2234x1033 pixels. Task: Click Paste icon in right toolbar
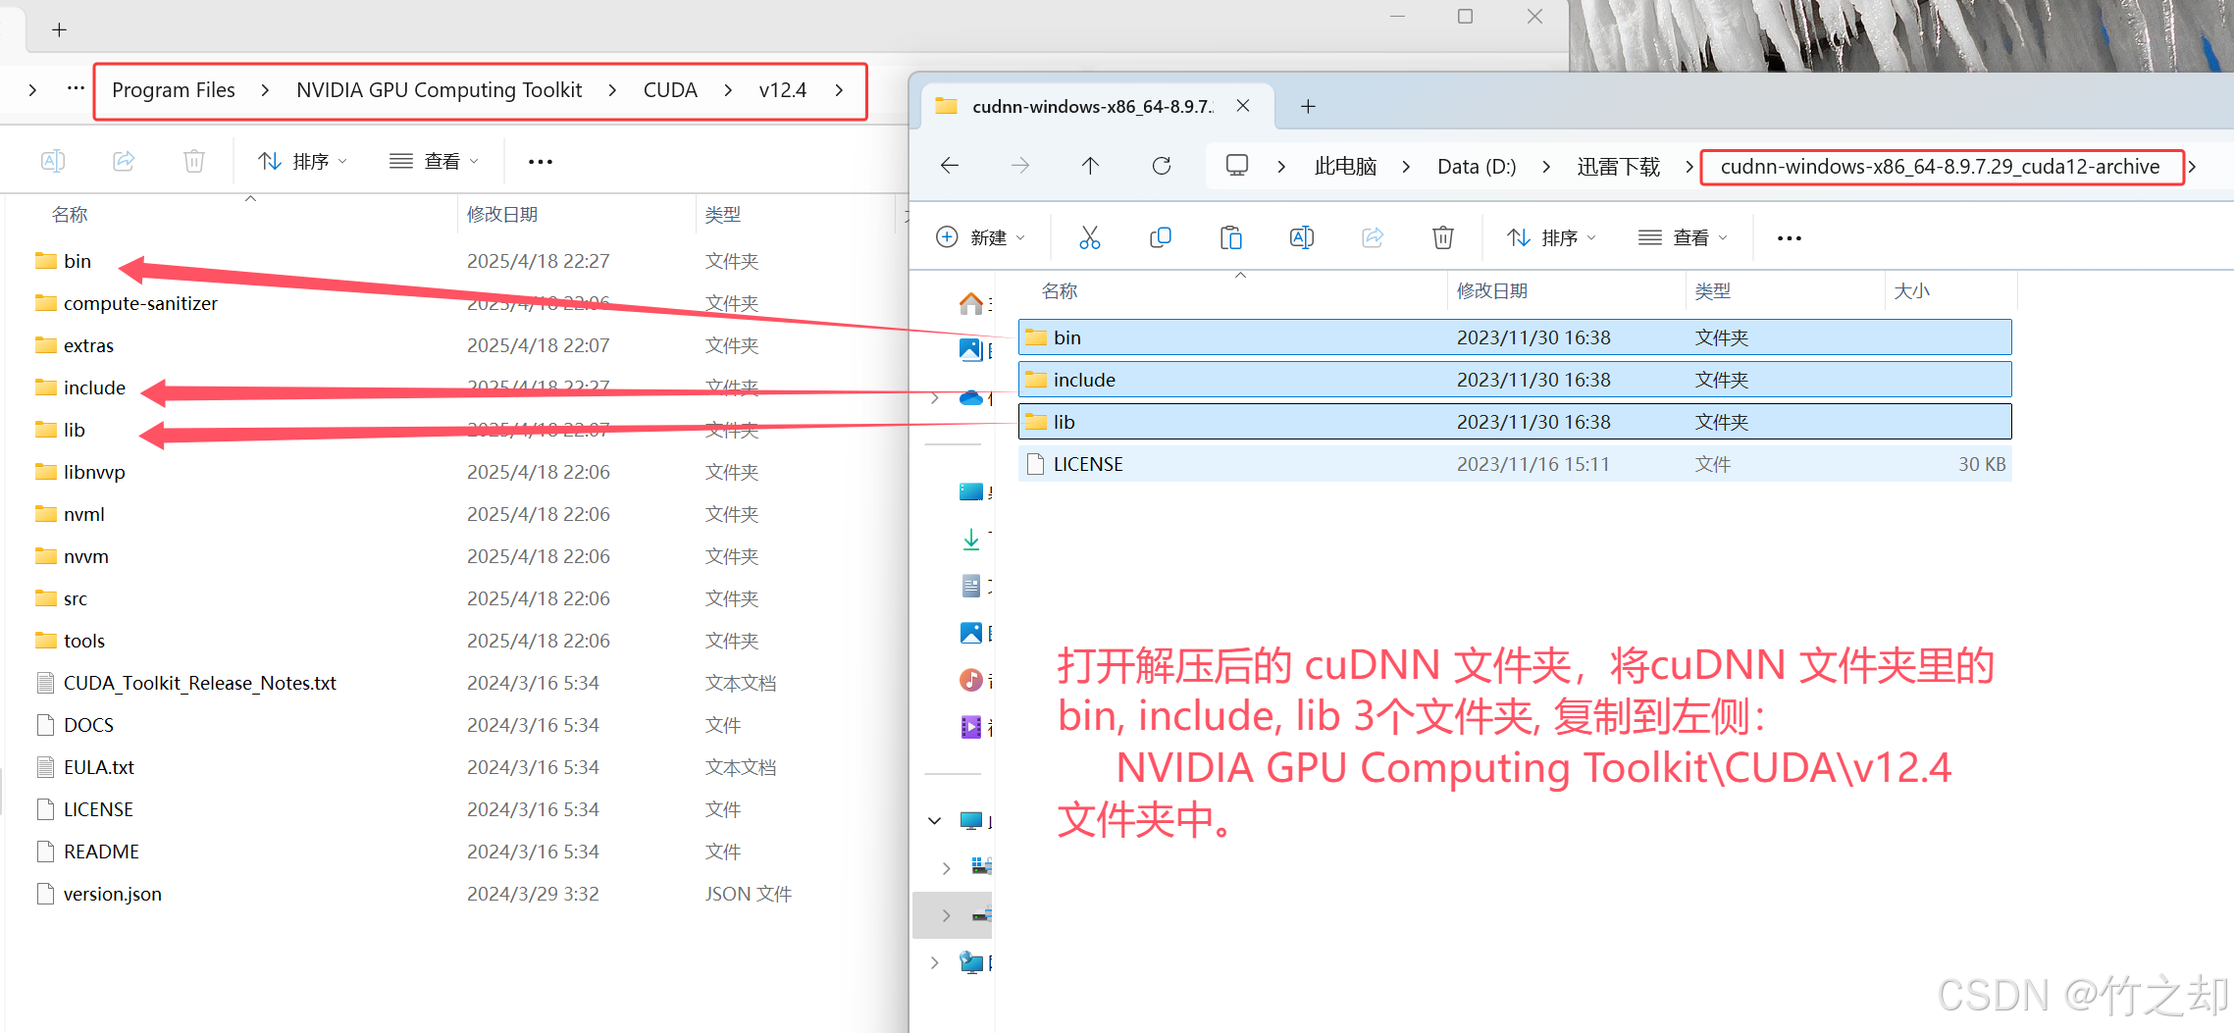pyautogui.click(x=1231, y=237)
